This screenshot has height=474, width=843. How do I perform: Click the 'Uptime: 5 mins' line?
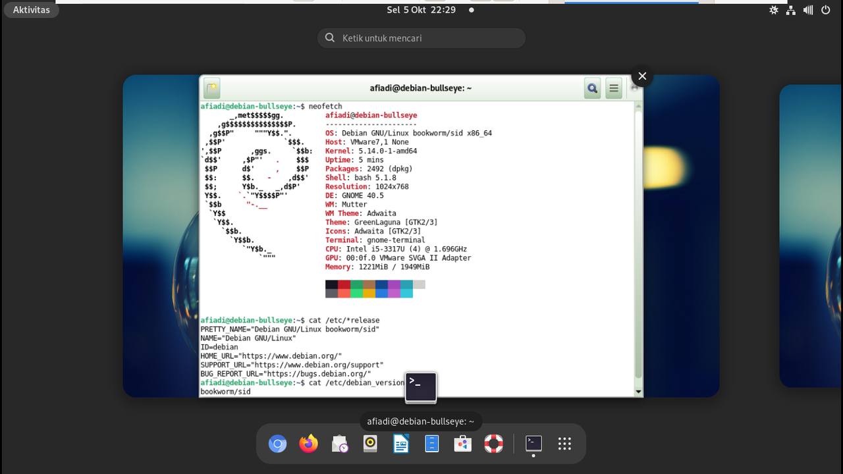(354, 160)
